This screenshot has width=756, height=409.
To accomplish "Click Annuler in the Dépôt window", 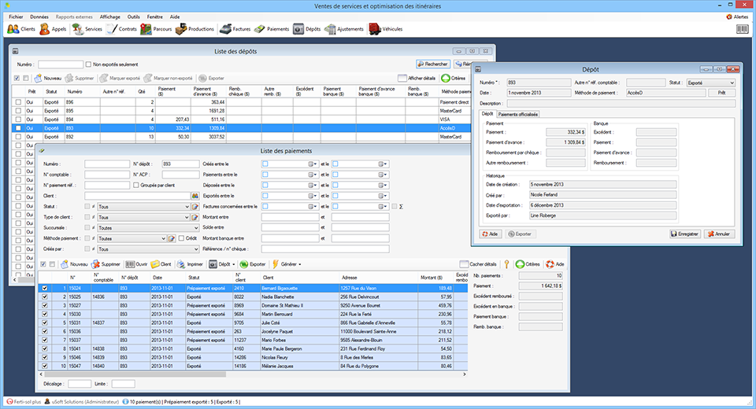I will coord(719,234).
